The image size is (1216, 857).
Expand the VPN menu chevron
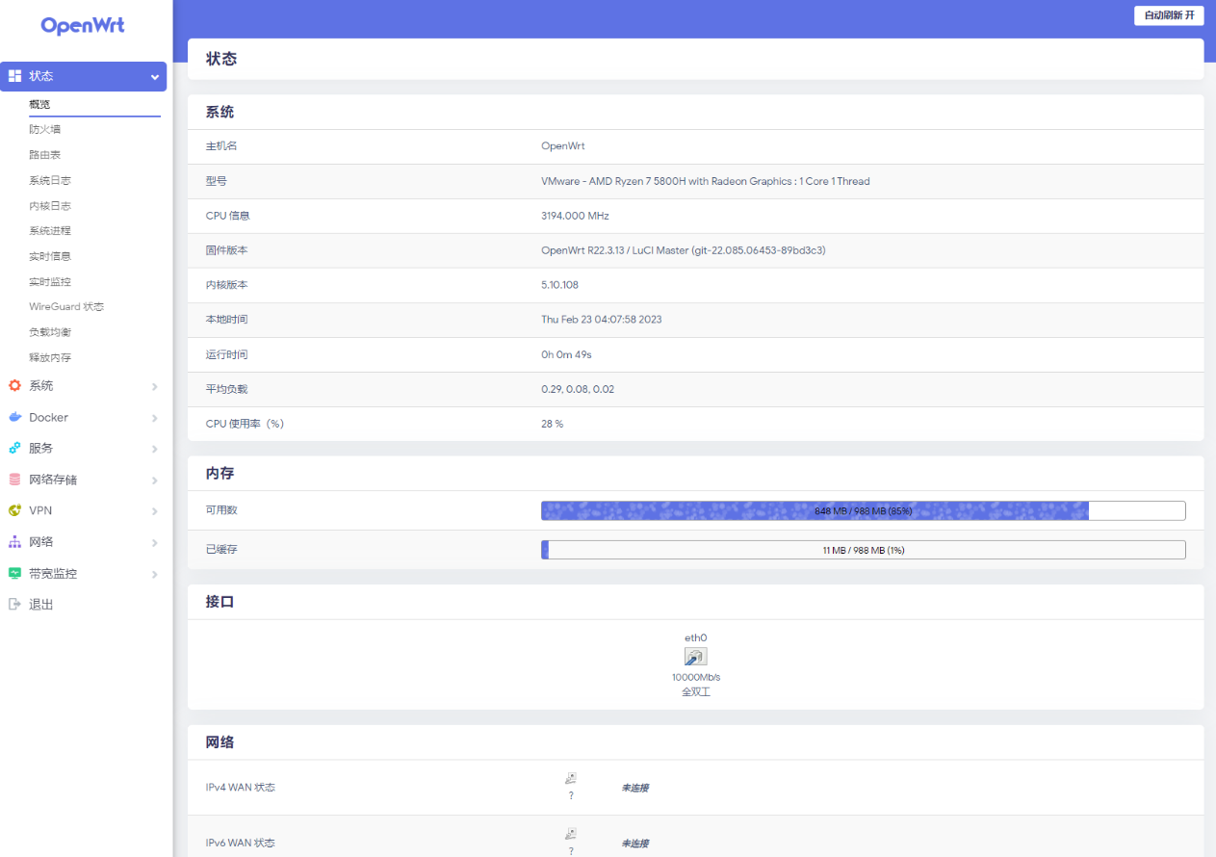tap(155, 511)
